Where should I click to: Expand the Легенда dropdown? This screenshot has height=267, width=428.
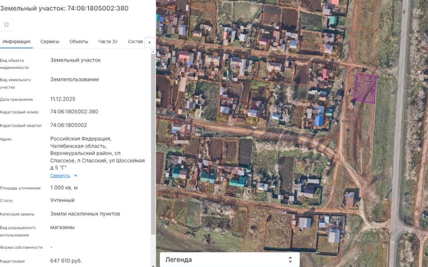click(x=229, y=260)
